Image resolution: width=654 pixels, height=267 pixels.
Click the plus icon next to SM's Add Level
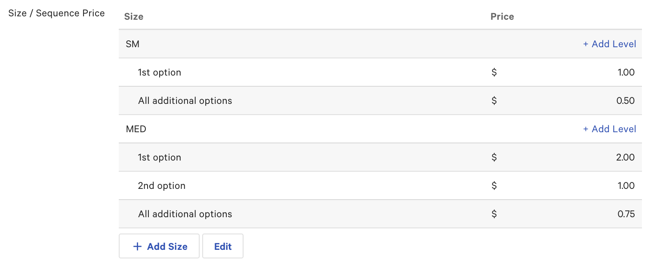click(x=586, y=44)
